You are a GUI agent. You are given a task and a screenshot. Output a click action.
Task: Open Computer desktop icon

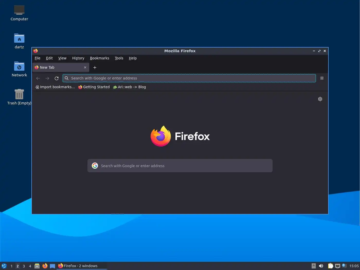coord(19,13)
